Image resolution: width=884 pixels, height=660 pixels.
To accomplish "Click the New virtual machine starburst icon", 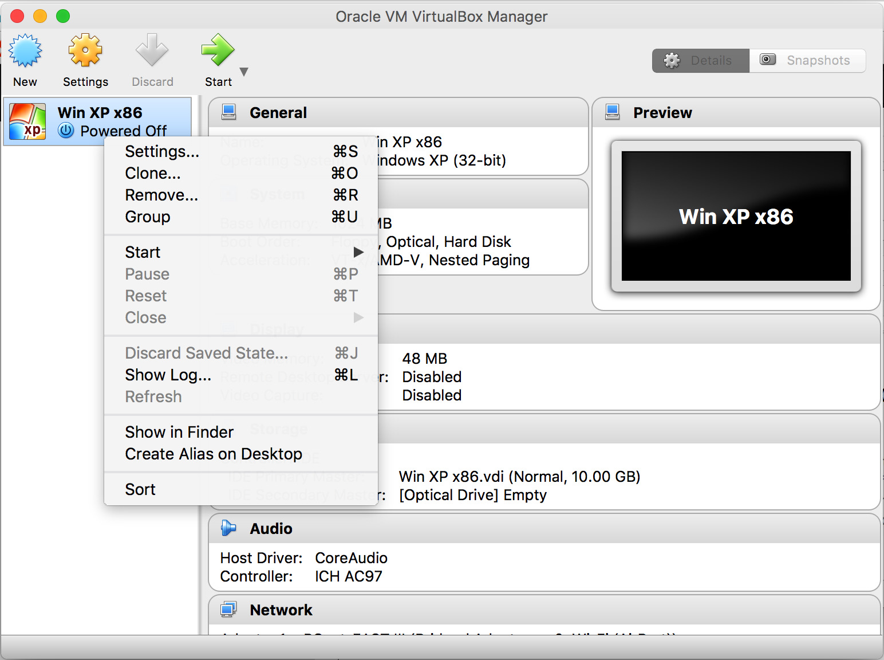I will [25, 51].
